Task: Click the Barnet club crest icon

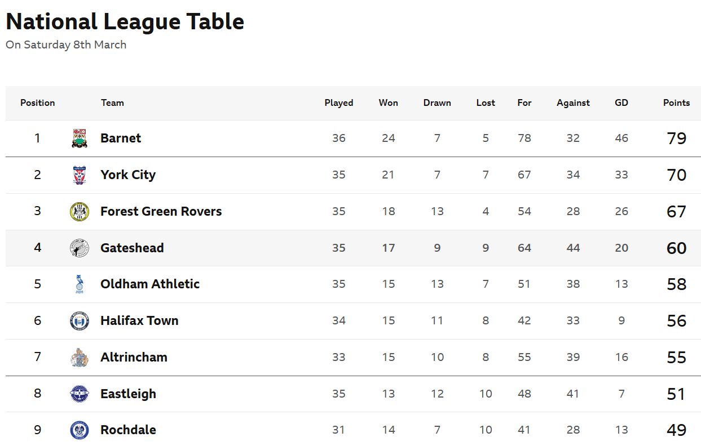Action: (80, 139)
